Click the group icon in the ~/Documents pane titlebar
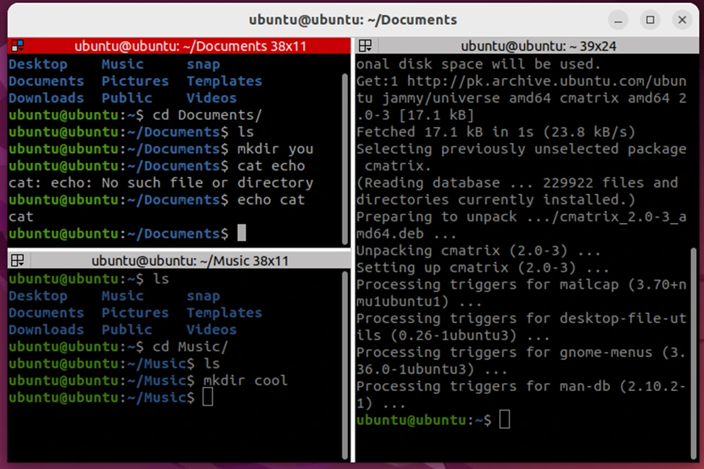The width and height of the screenshot is (704, 469). pyautogui.click(x=18, y=46)
